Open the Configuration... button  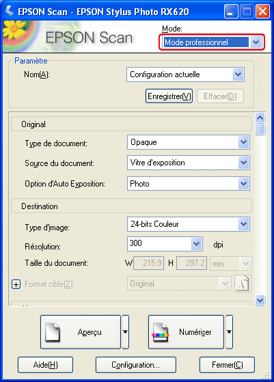click(136, 365)
